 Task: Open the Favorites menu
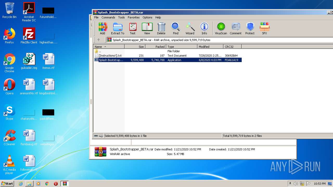(x=133, y=17)
